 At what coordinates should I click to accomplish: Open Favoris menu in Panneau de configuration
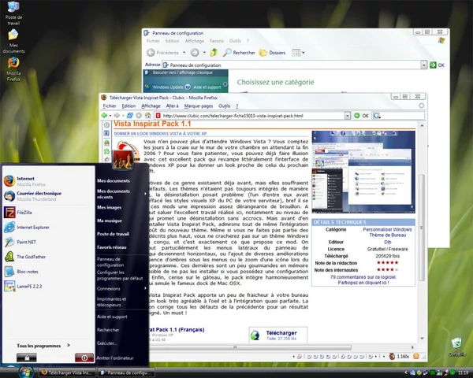point(217,41)
